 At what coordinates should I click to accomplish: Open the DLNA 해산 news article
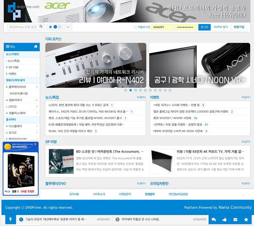tap(70, 131)
